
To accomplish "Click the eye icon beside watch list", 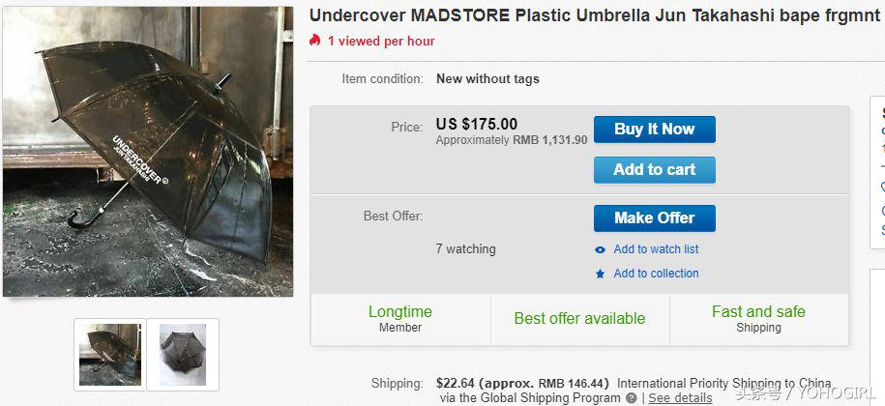I will click(x=600, y=249).
